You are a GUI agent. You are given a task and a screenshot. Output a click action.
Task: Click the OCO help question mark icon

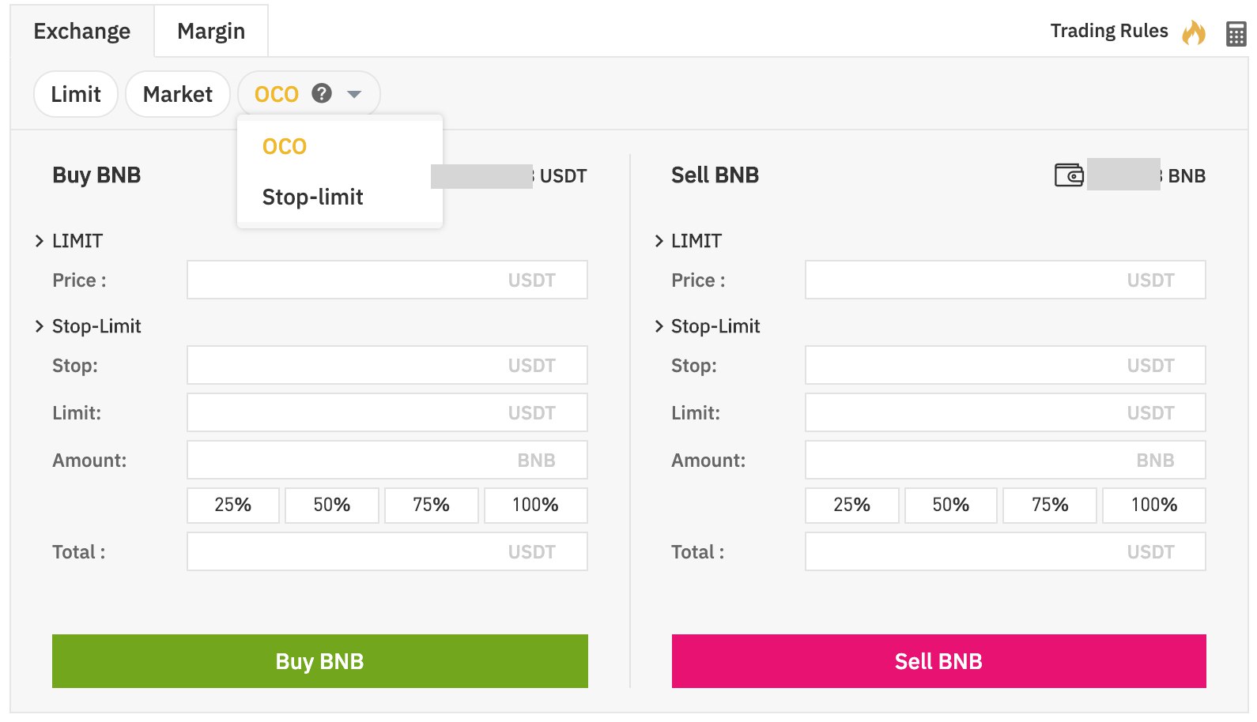[322, 93]
